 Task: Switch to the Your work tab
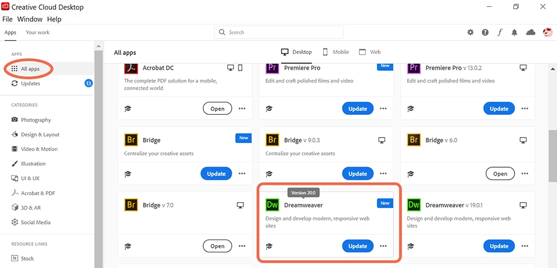click(38, 32)
